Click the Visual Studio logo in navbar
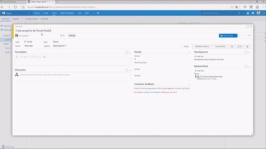 point(3,13)
